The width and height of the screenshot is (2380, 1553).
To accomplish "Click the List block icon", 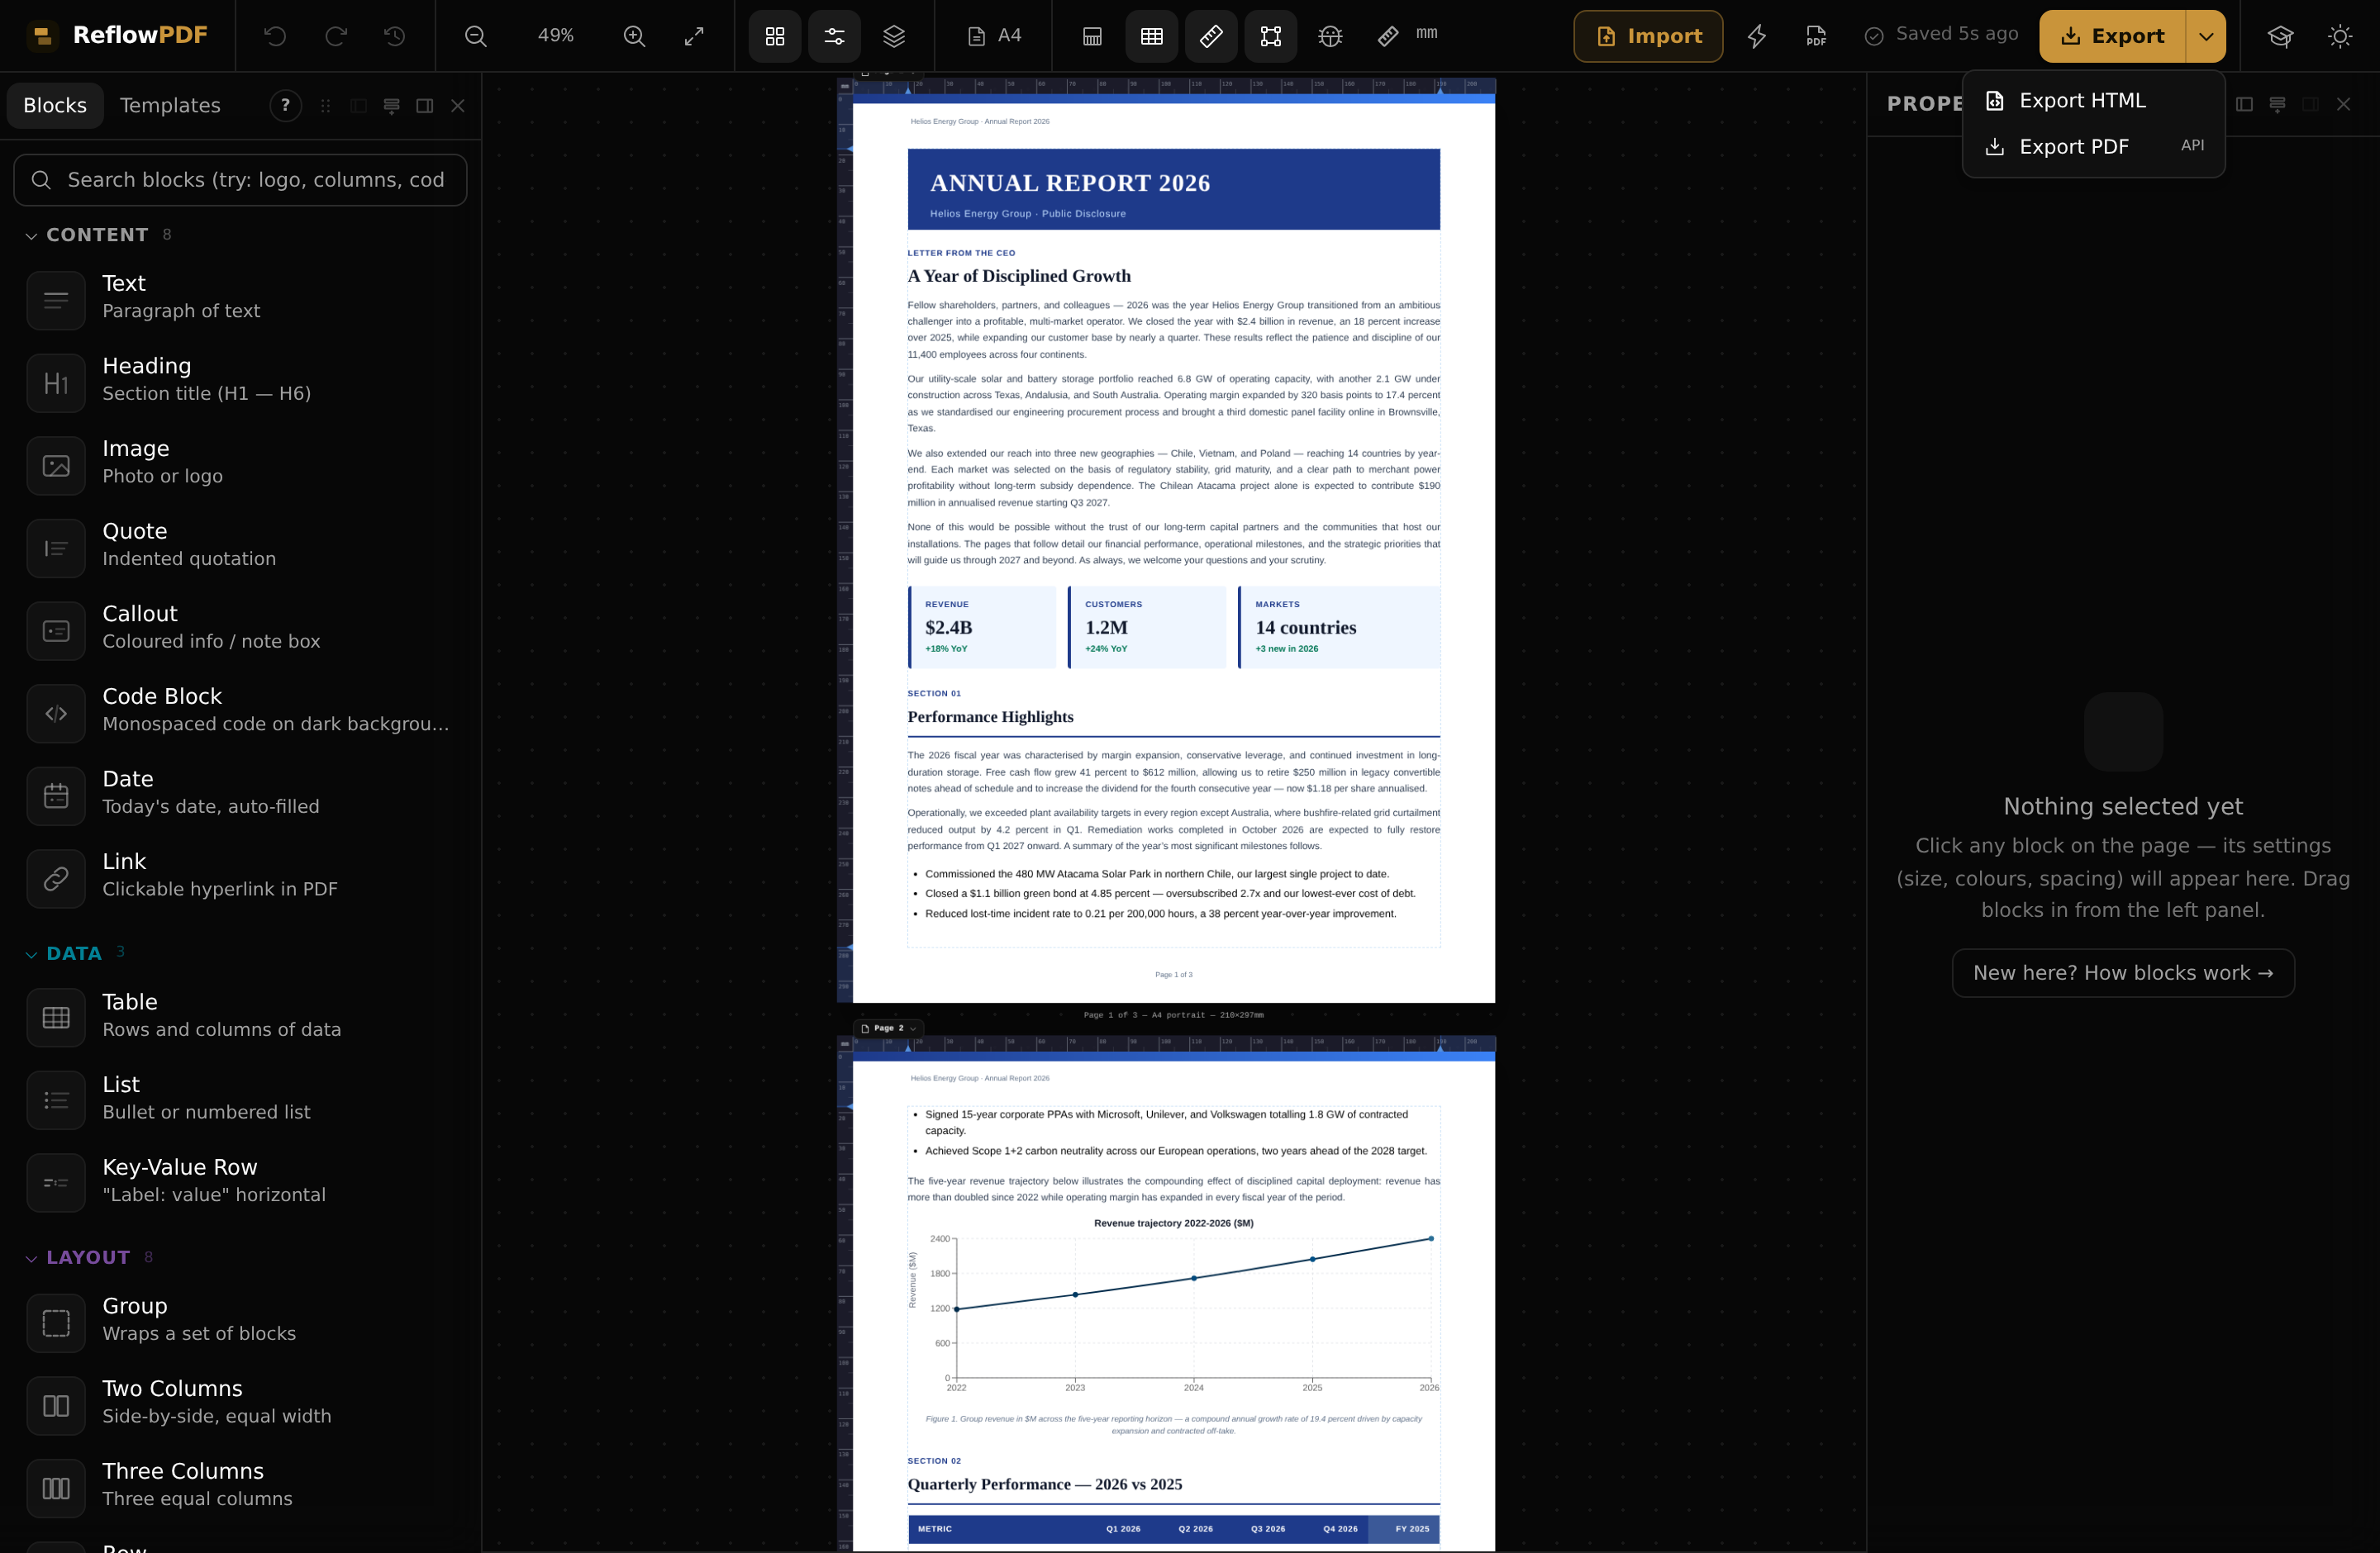I will click(56, 1100).
